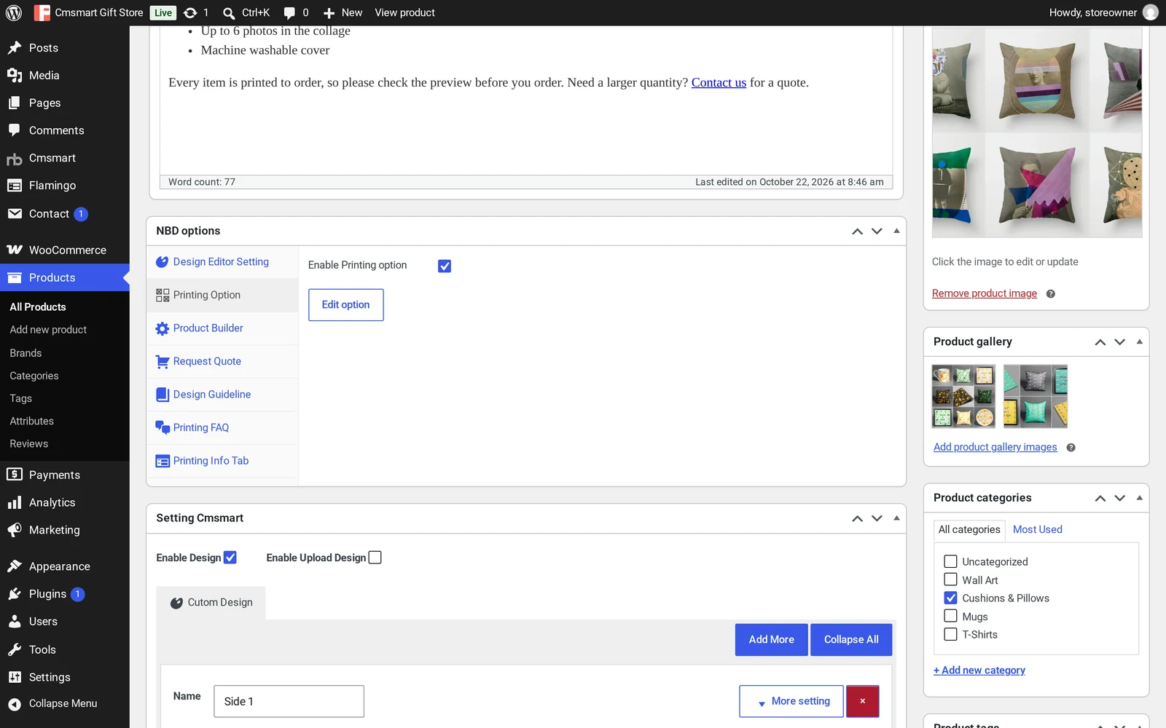The height and width of the screenshot is (728, 1166).
Task: Open the comments bubble icon in admin bar
Action: click(289, 12)
